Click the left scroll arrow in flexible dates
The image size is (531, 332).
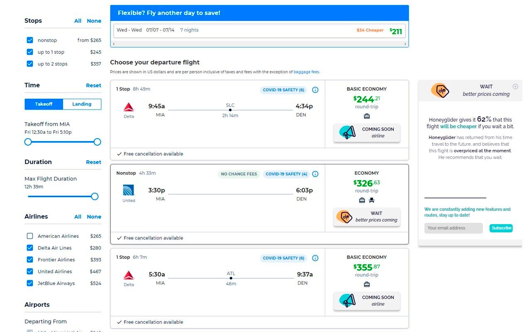tap(113, 44)
